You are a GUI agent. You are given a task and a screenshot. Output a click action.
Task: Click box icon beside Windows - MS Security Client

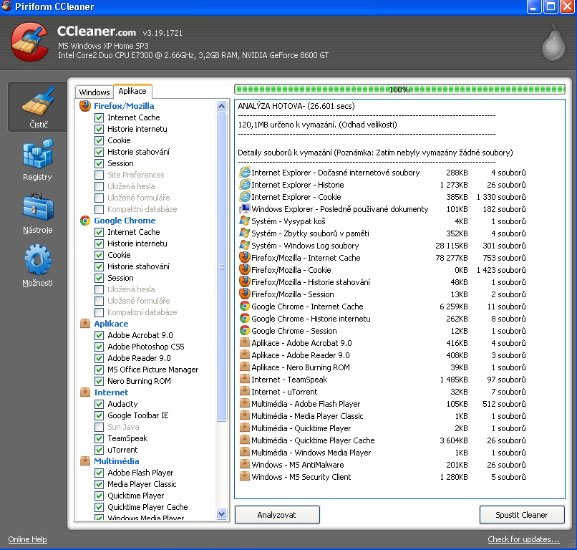click(244, 476)
